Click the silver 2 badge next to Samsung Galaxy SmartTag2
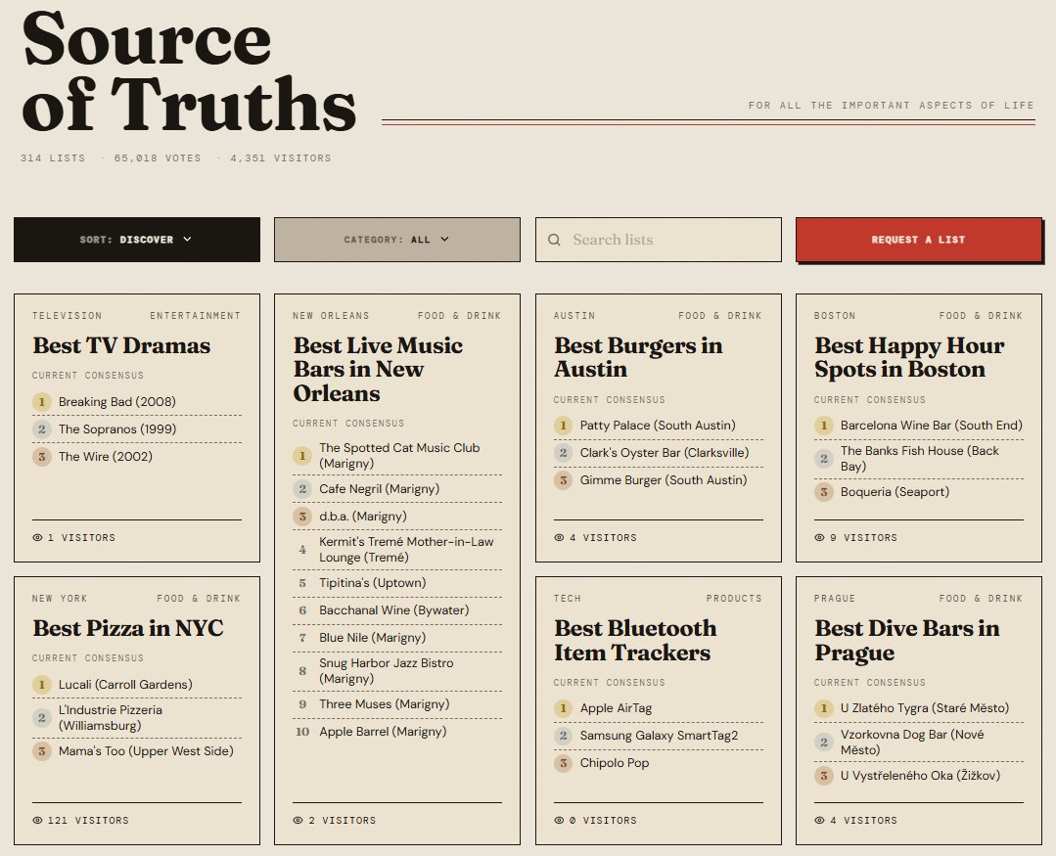This screenshot has width=1056, height=856. [x=563, y=736]
